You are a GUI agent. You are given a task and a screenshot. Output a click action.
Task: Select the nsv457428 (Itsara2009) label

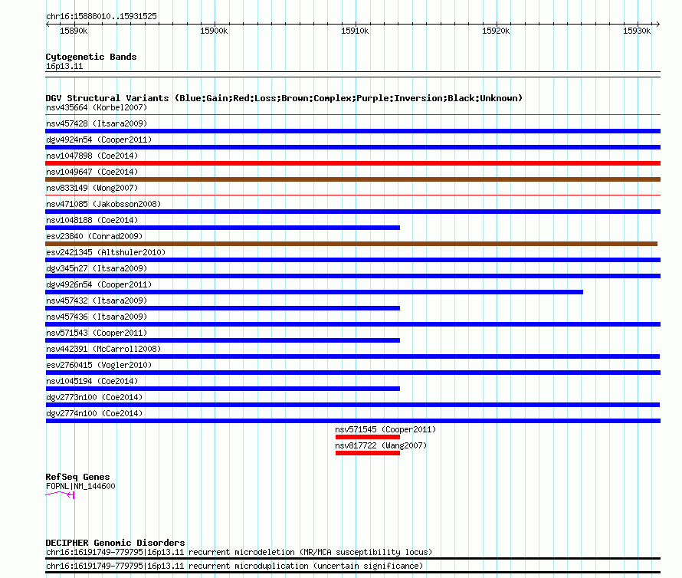(x=97, y=123)
